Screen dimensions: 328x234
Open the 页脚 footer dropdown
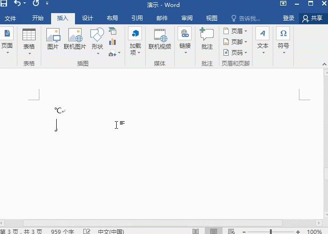click(235, 42)
